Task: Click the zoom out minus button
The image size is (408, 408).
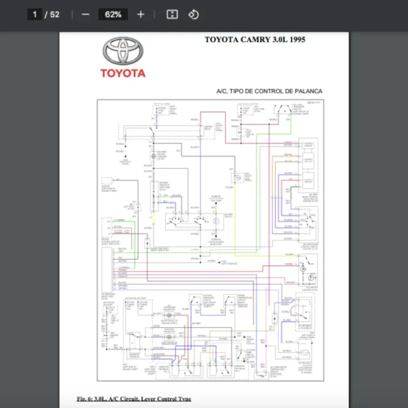Action: pyautogui.click(x=85, y=14)
